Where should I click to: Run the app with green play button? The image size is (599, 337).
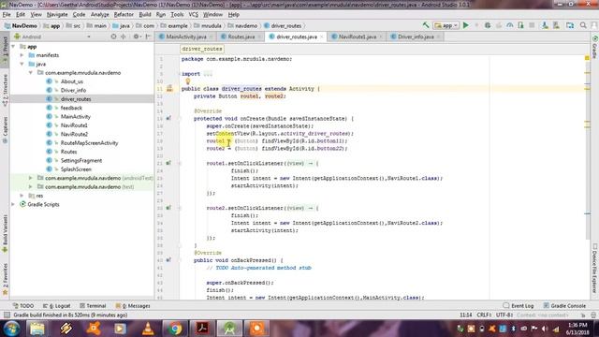tap(466, 25)
